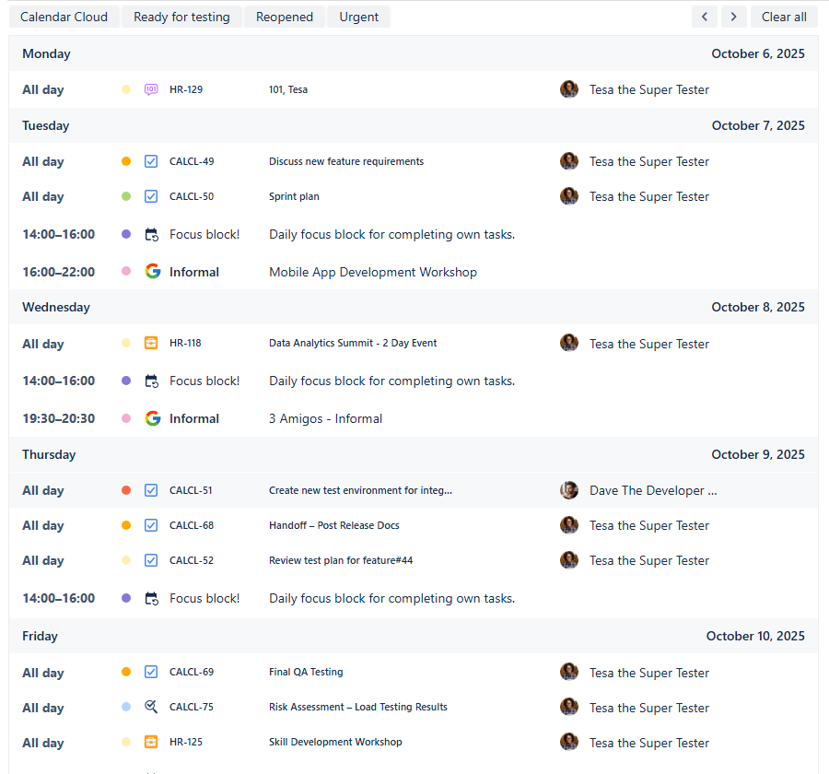The width and height of the screenshot is (829, 774).
Task: Click the calendar icon for Tuesday's Focus block
Action: (x=152, y=235)
